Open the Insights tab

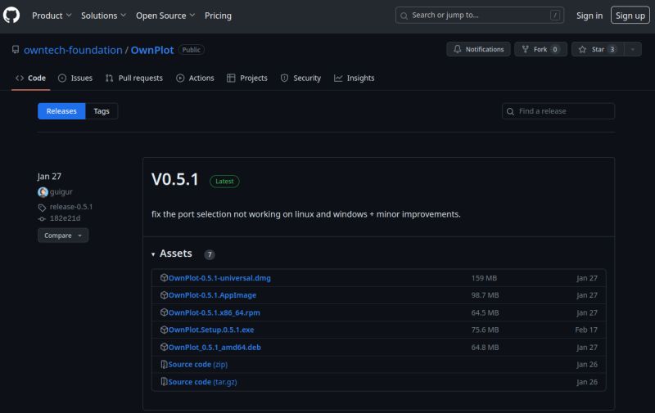[x=355, y=78]
